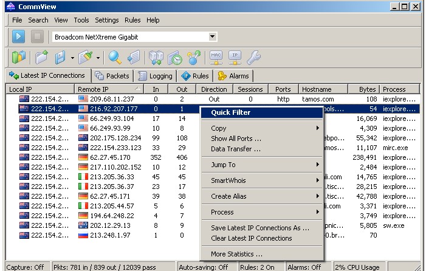This screenshot has width=426, height=271.
Task: Switch to the Packets tab
Action: [112, 76]
